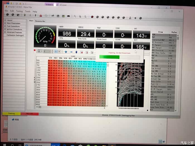The height and width of the screenshot is (146, 195).
Task: Click the magnifier search icon in toolbar
Action: [x=75, y=16]
